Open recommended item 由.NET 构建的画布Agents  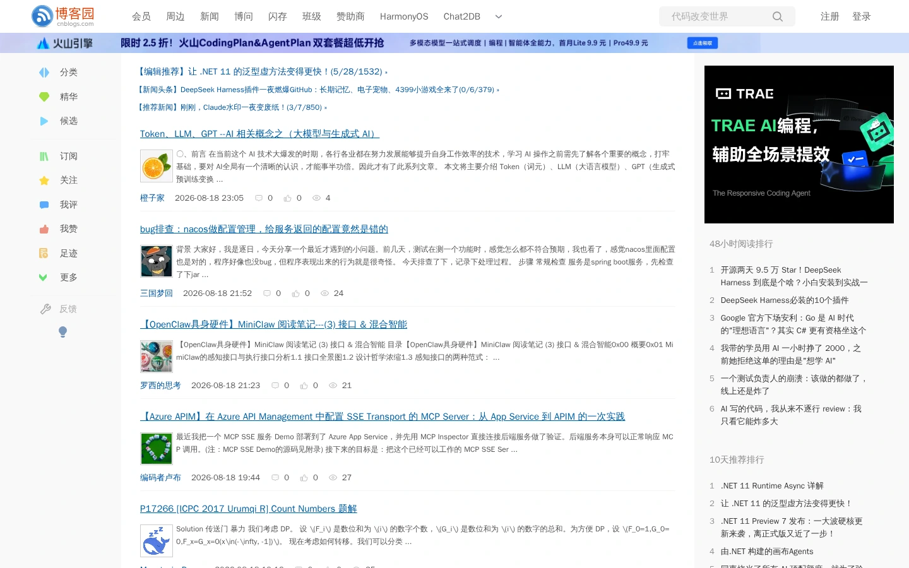pos(767,552)
